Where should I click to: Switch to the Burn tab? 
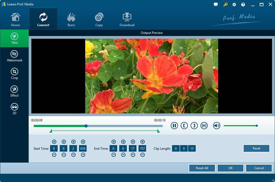(x=71, y=19)
